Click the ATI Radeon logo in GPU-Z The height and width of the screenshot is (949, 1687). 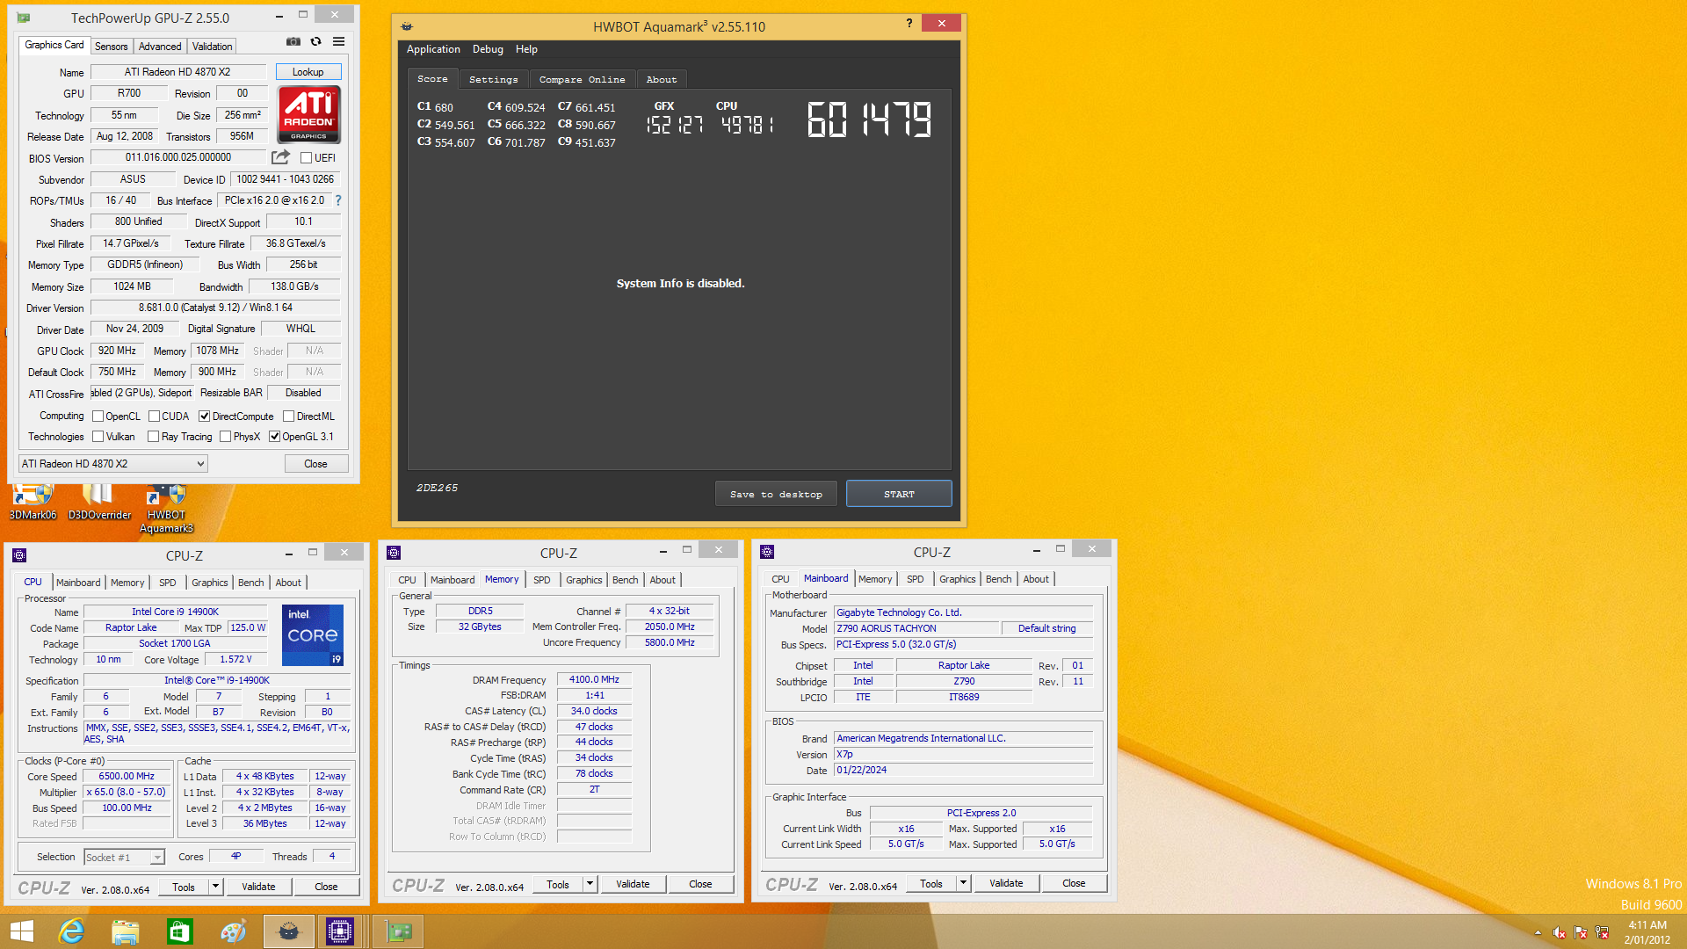(x=309, y=114)
